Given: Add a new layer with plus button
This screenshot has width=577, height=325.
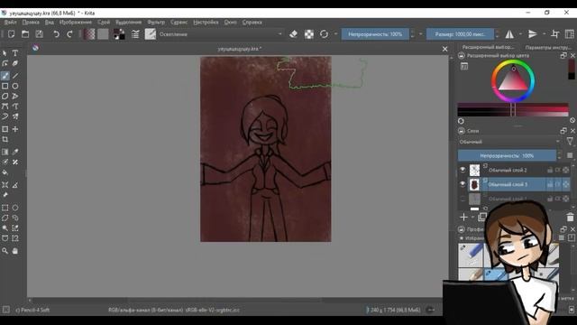Looking at the screenshot, I should pos(463,217).
